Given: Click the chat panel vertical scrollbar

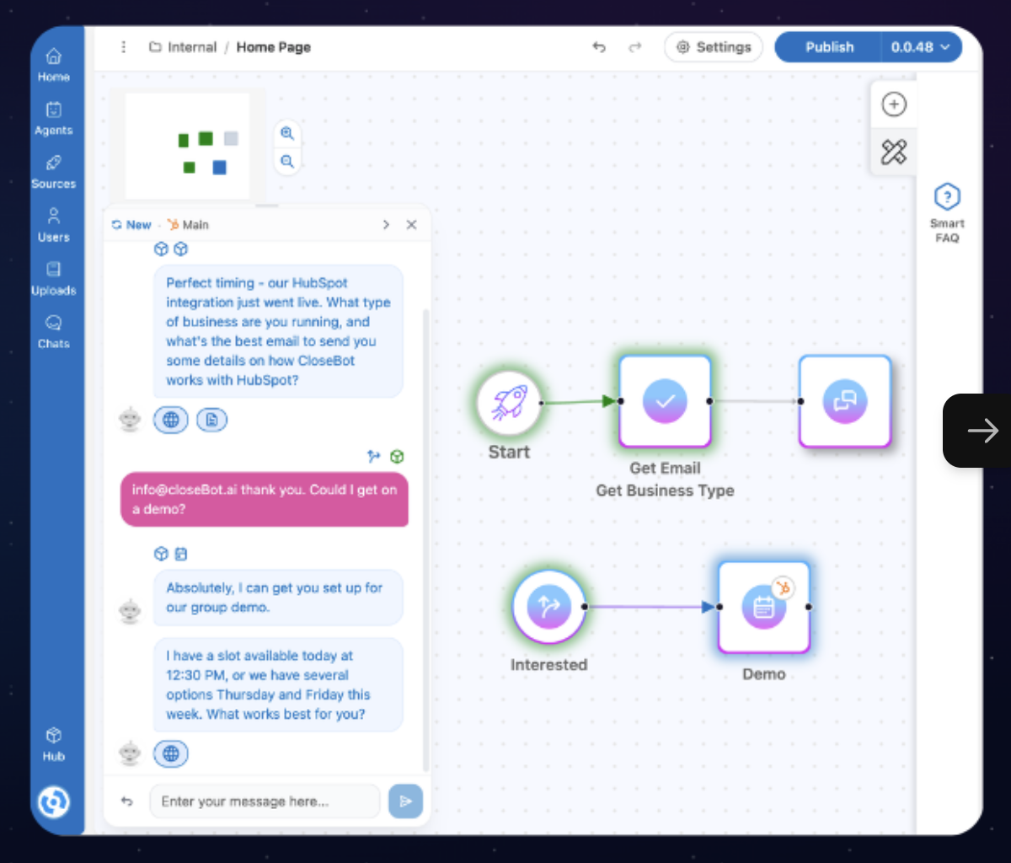Looking at the screenshot, I should [x=425, y=539].
